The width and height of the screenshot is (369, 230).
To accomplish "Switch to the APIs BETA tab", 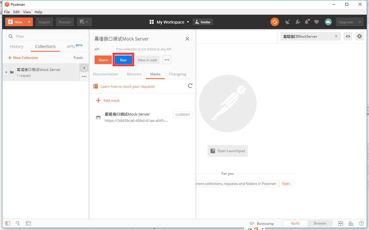I will pos(75,46).
